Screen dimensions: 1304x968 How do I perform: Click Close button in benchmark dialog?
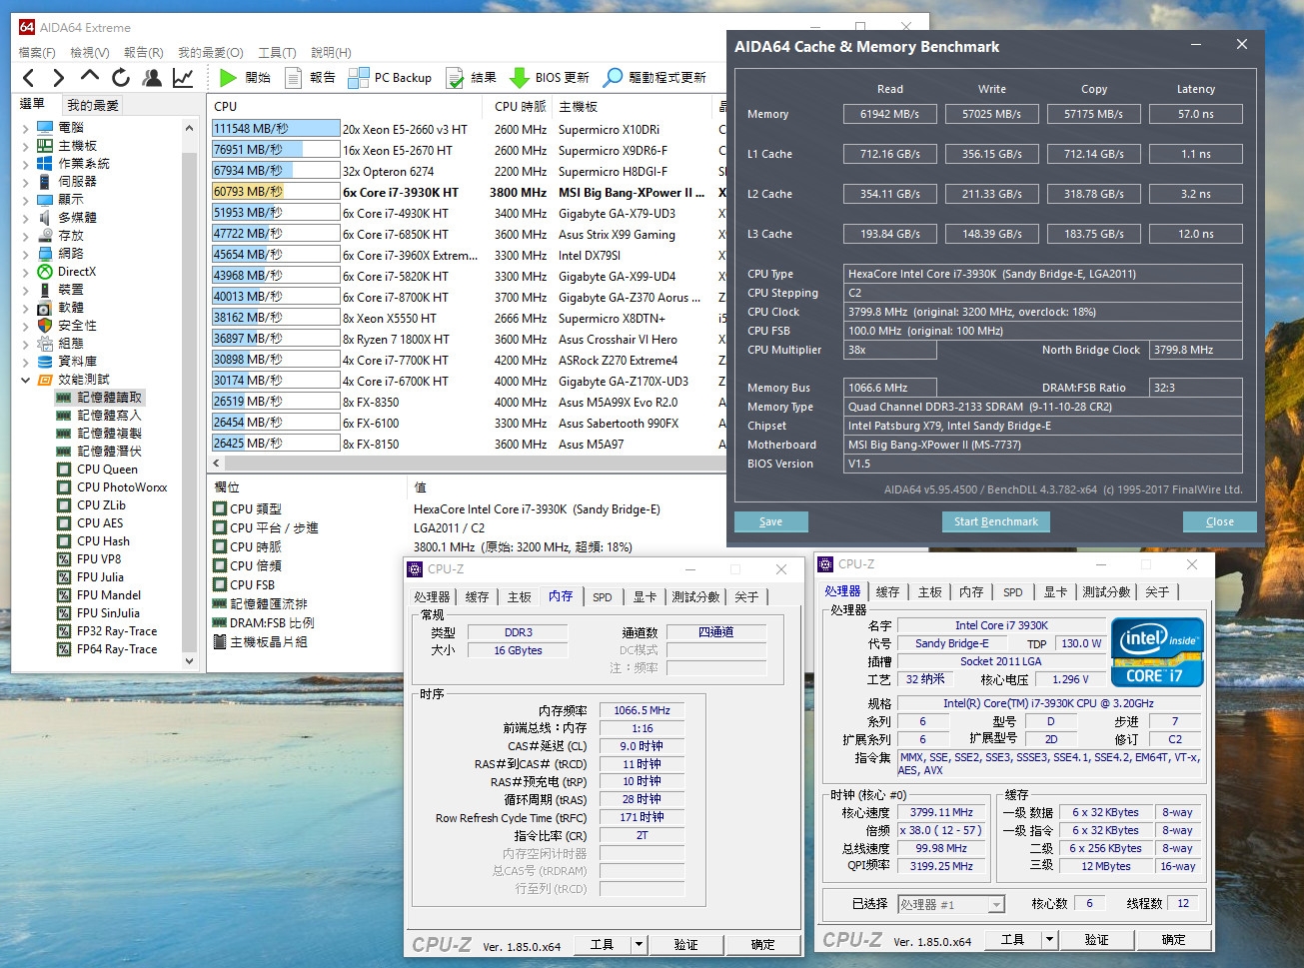pos(1219,521)
